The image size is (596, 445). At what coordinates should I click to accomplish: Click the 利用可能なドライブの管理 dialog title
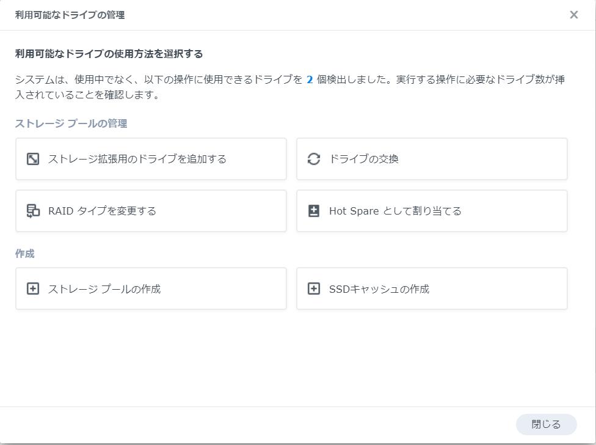pos(70,15)
